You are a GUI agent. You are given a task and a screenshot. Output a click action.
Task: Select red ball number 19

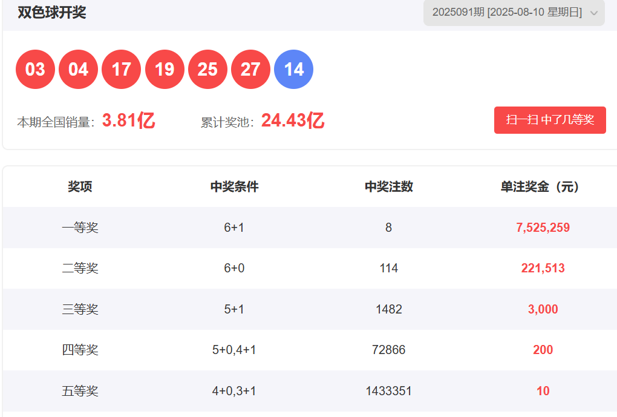(x=165, y=70)
